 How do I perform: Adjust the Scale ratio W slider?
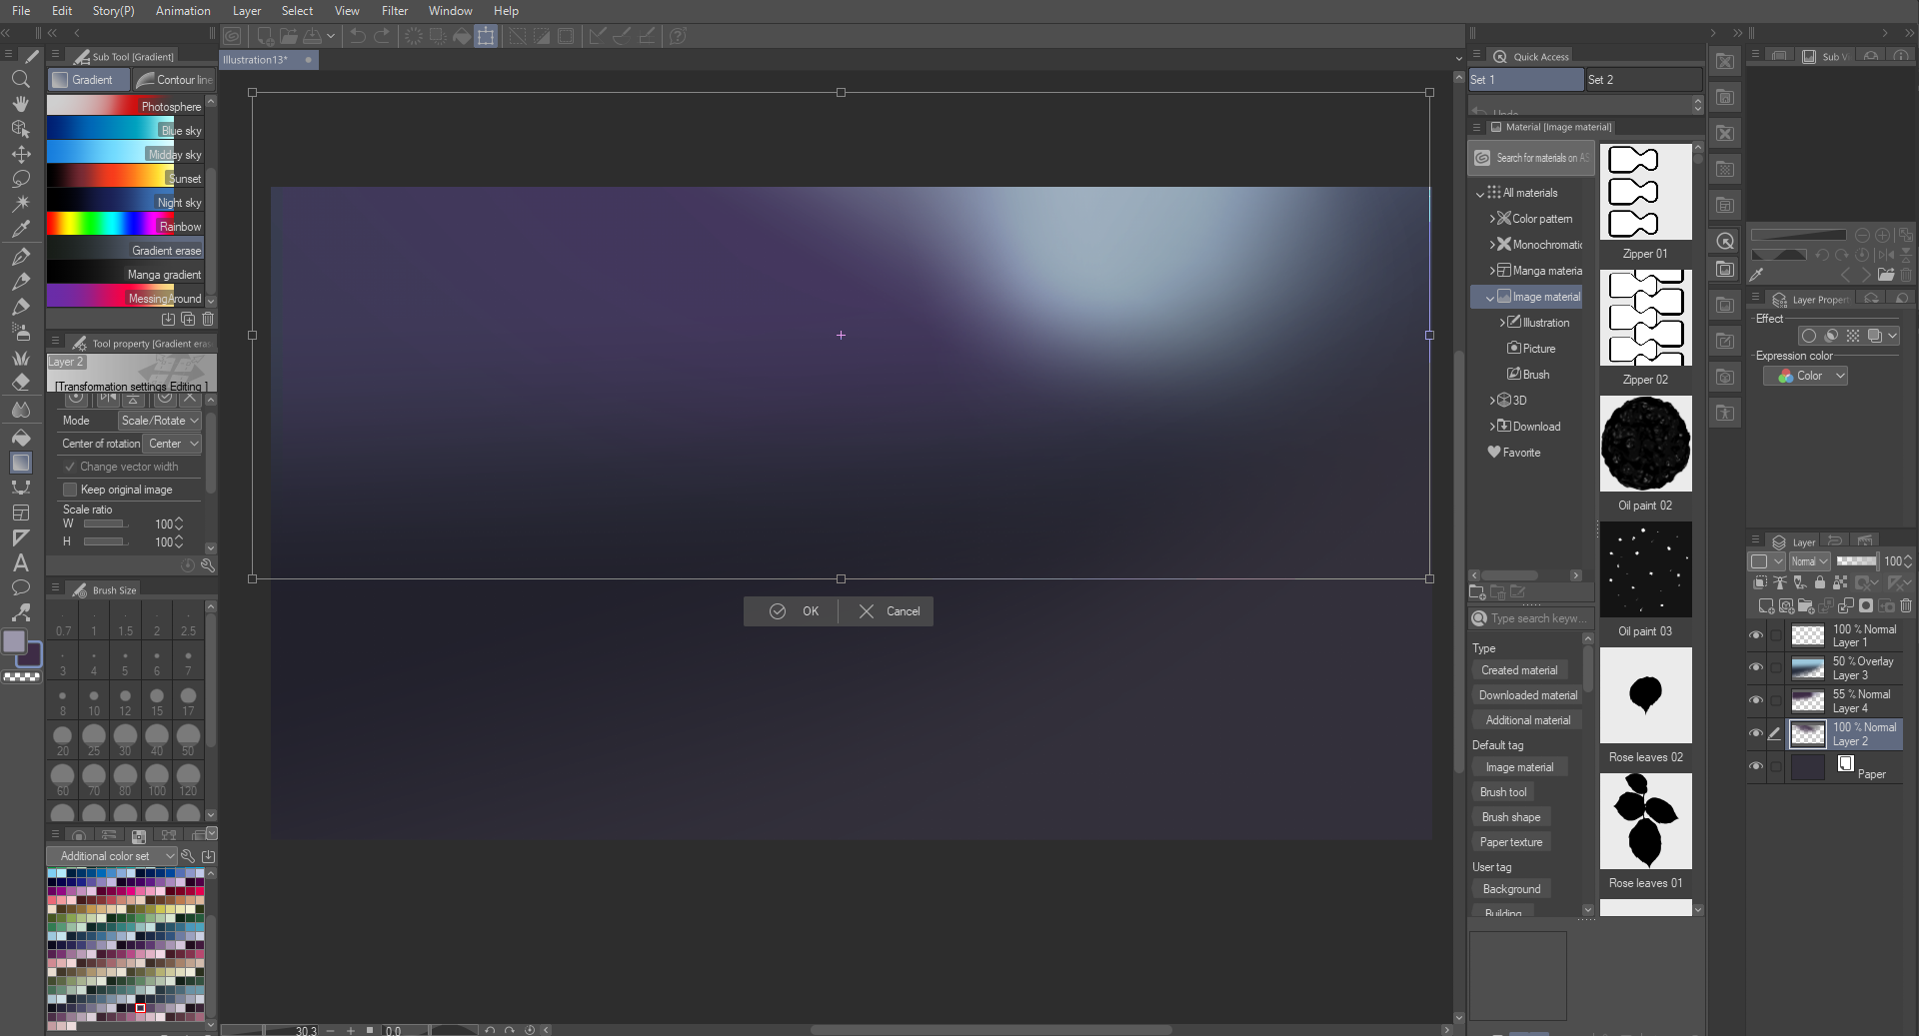click(x=104, y=523)
